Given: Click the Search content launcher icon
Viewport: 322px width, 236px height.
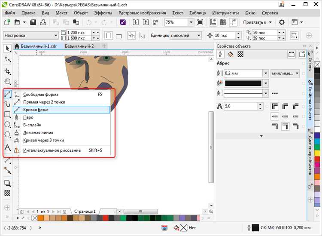Looking at the screenshot, I should tap(123, 22).
